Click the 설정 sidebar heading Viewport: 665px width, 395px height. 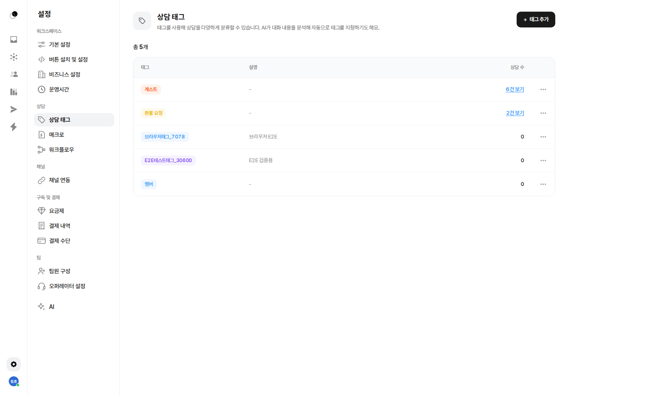point(44,14)
